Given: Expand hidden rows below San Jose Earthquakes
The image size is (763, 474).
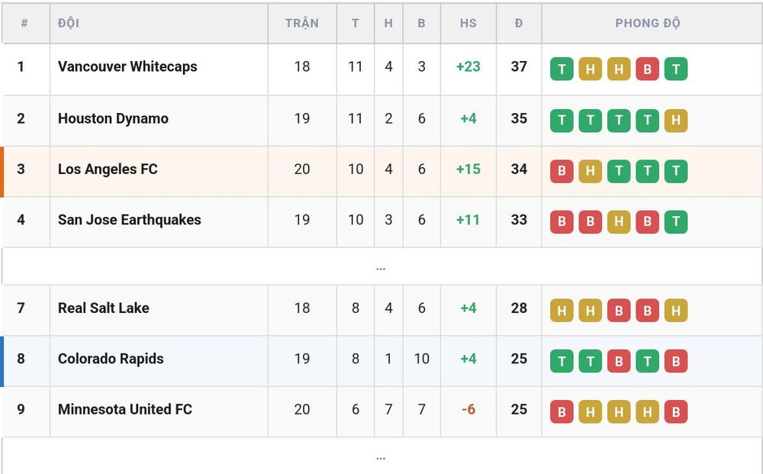Looking at the screenshot, I should click(x=381, y=266).
